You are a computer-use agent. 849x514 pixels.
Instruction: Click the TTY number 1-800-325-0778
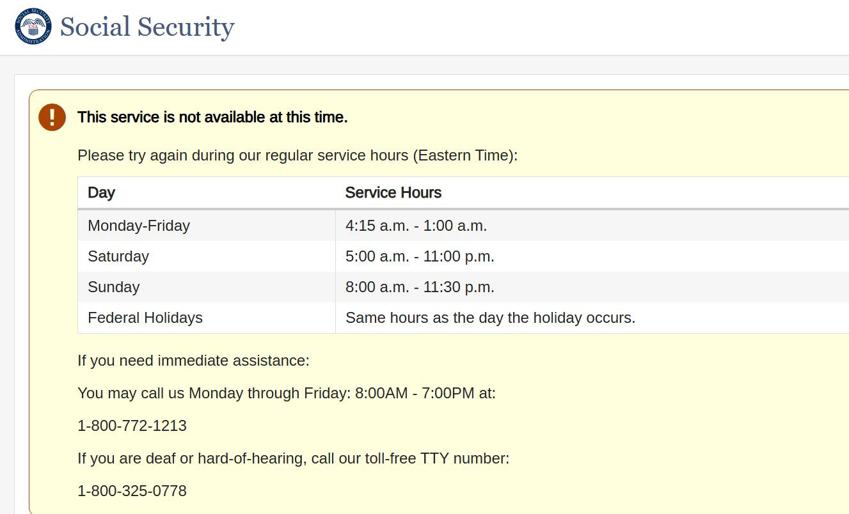click(132, 491)
